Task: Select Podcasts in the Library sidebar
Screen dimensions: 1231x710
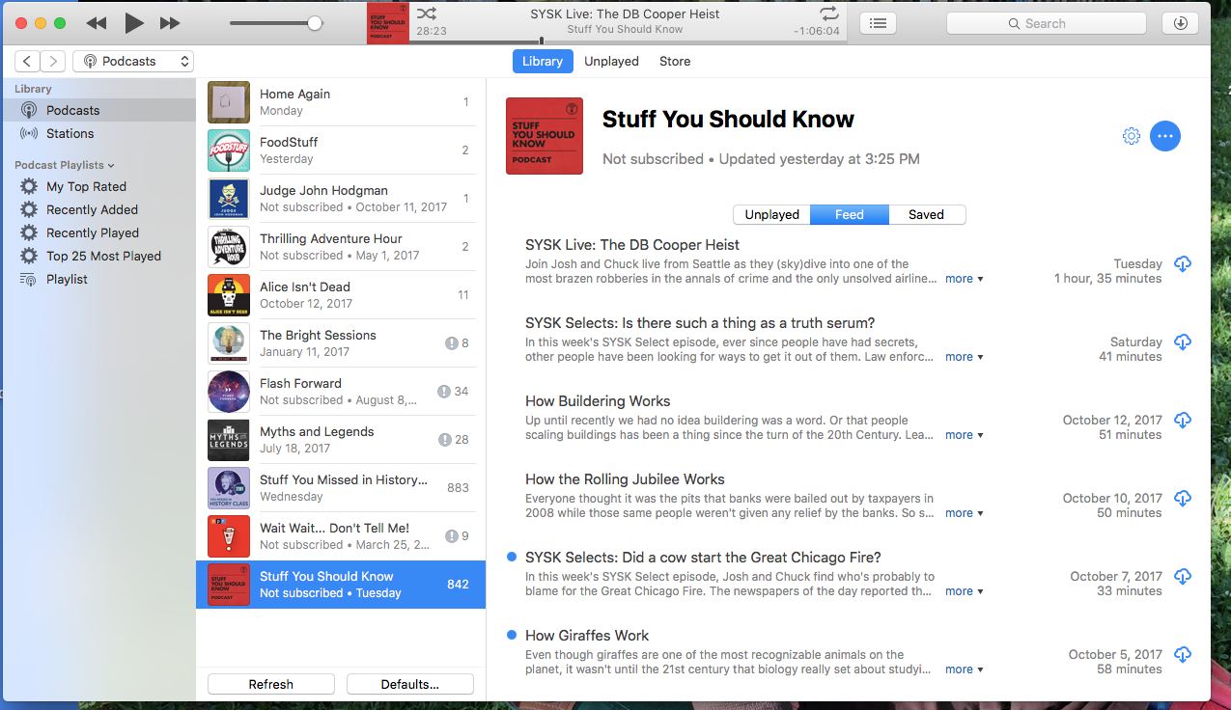Action: (98, 110)
